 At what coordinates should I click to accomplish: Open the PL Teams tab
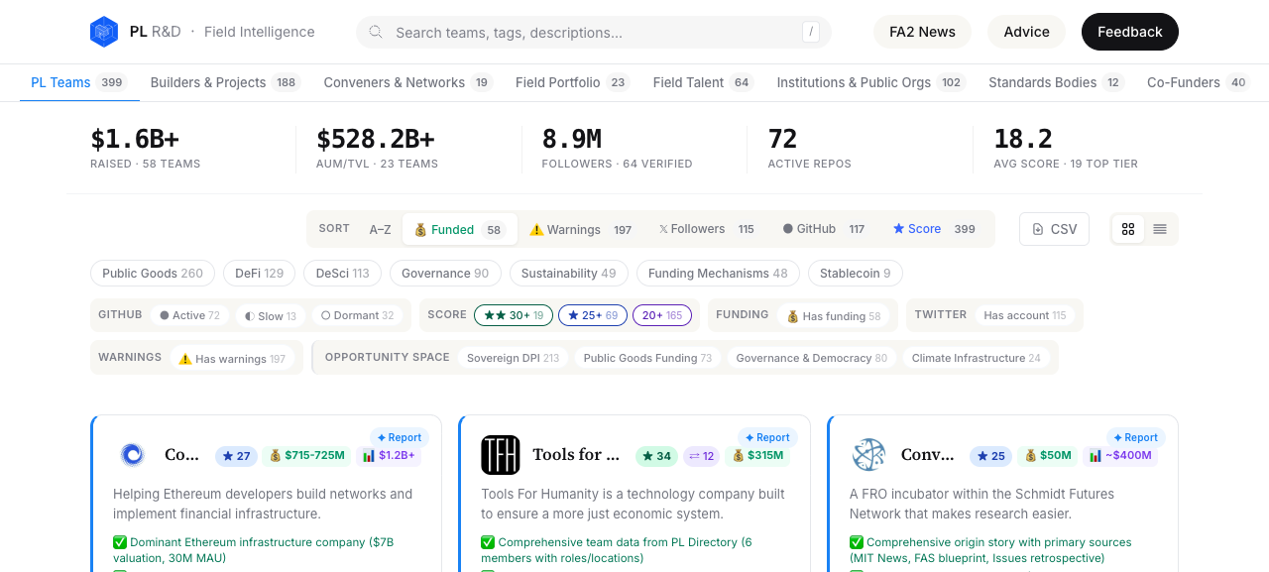tap(78, 82)
